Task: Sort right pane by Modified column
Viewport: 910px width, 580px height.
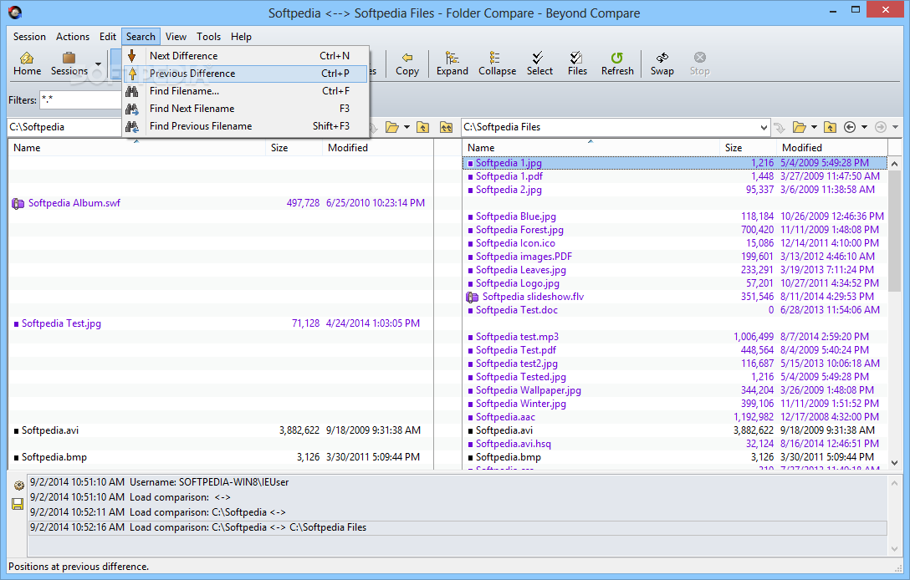Action: [x=832, y=148]
